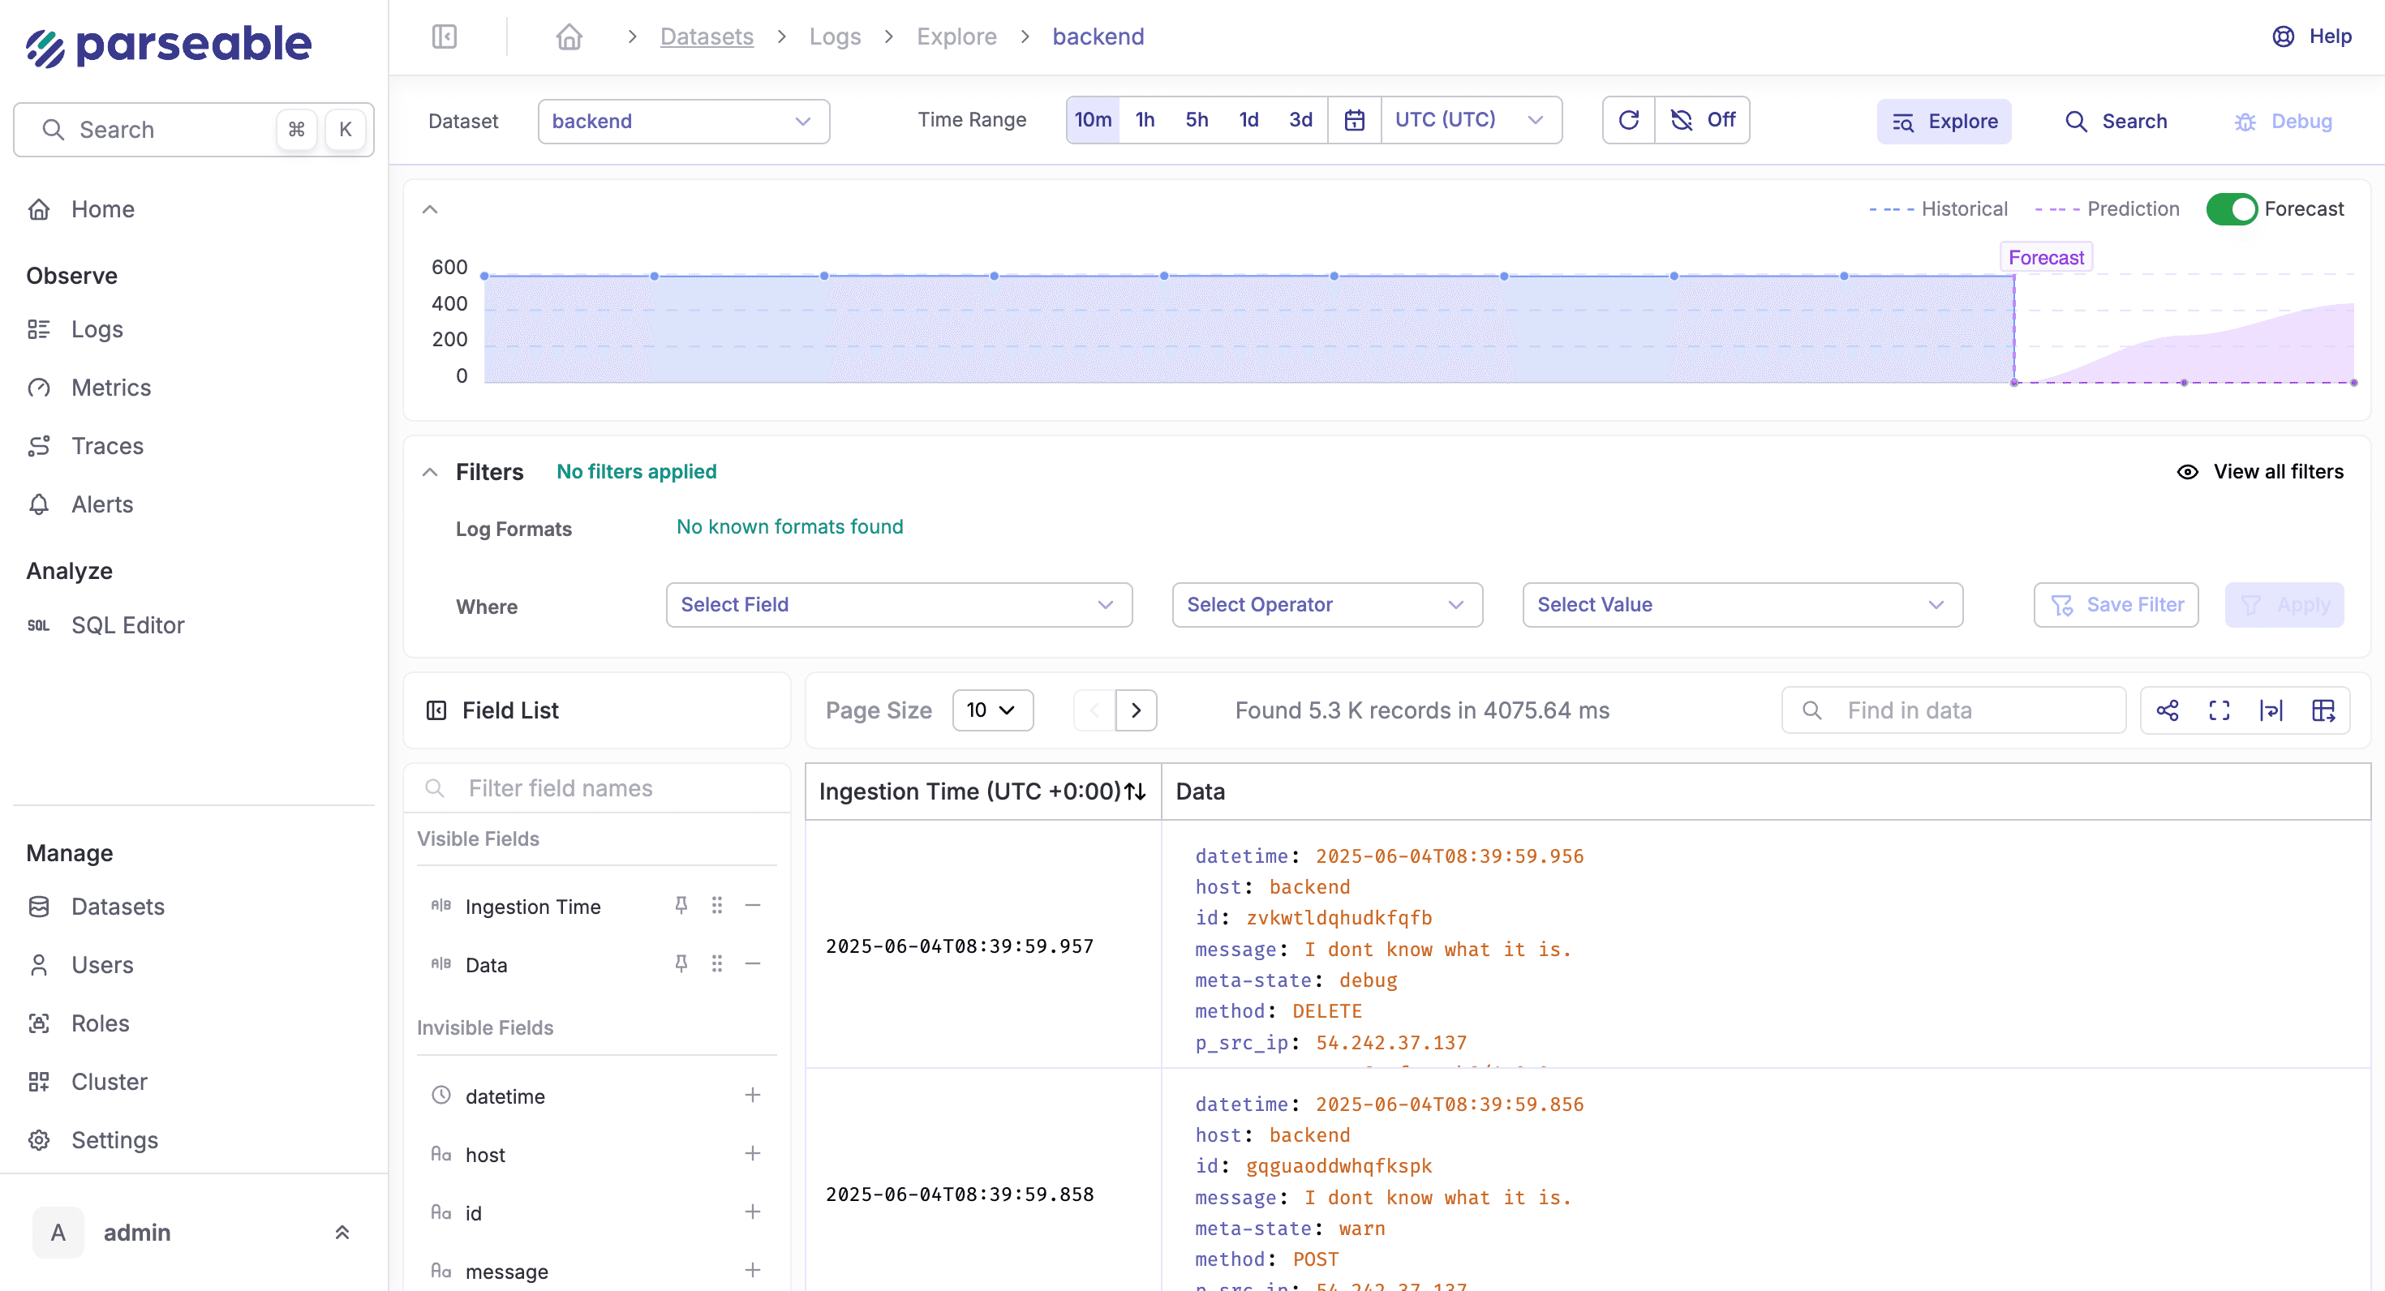Viewport: 2385px width, 1291px height.
Task: Select the Logs section in sidebar
Action: 97,328
